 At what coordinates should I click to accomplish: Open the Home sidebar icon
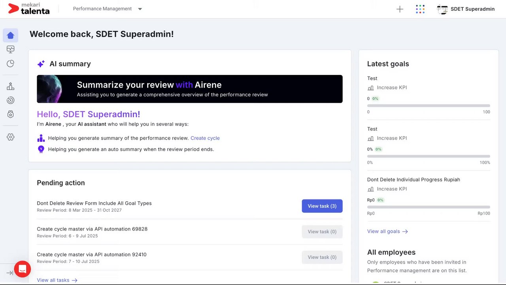click(x=11, y=36)
